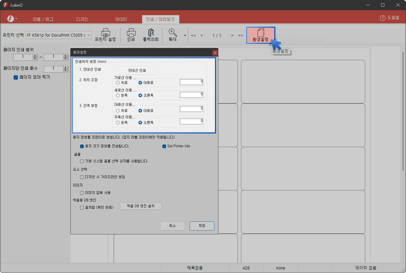Click the page range end field

click(54, 57)
